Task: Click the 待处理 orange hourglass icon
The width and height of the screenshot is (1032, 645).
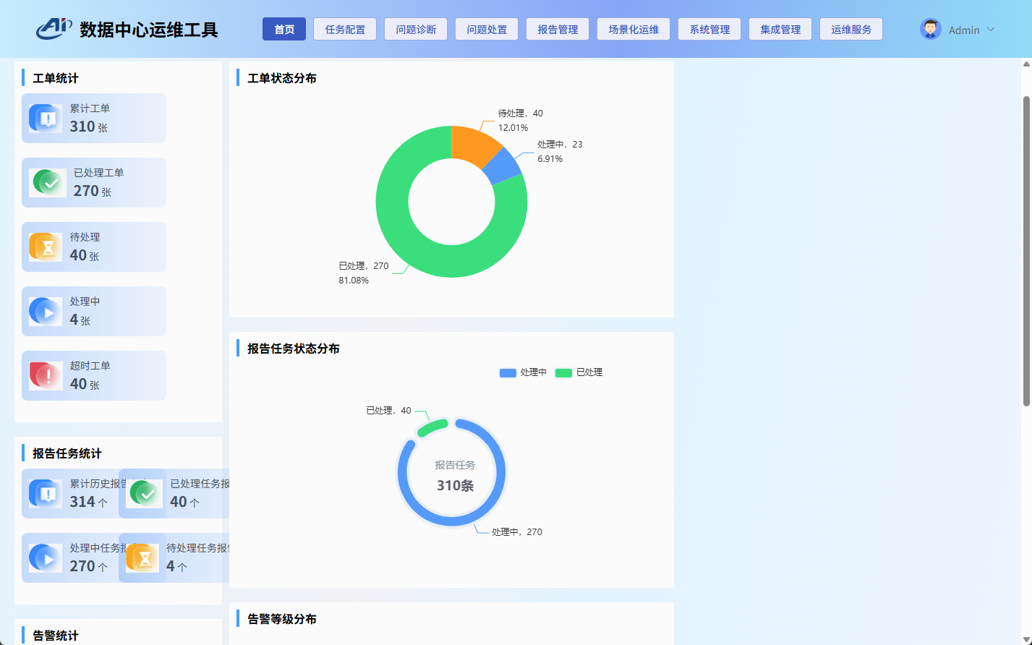Action: point(46,247)
